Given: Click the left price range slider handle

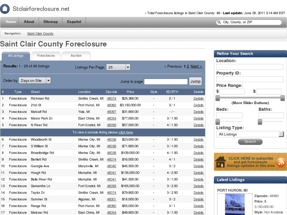Looking at the screenshot, I should 218,98.
